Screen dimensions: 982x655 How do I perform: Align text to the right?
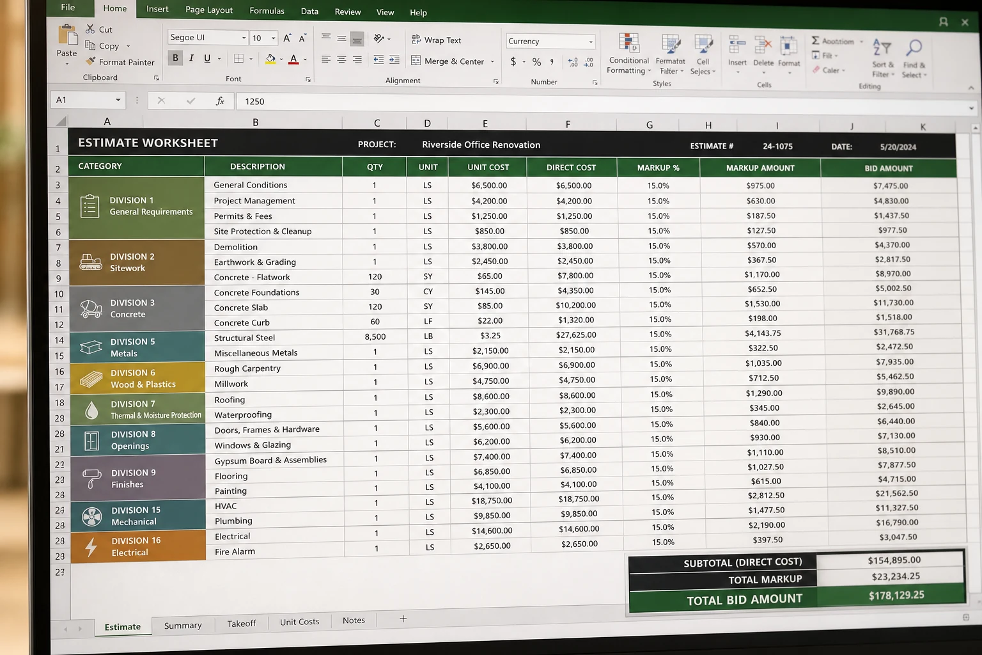(357, 59)
